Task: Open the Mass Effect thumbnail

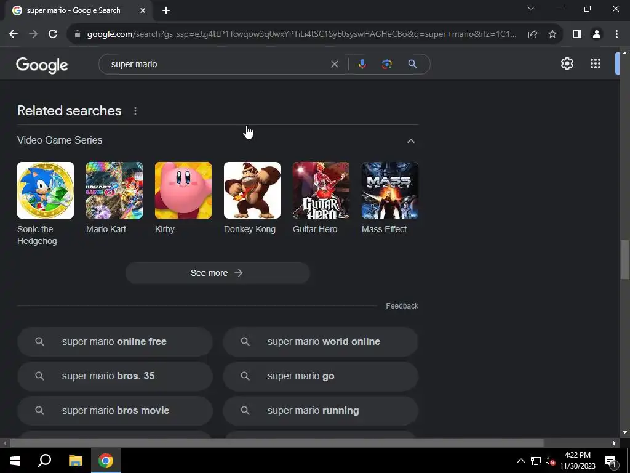Action: point(389,190)
